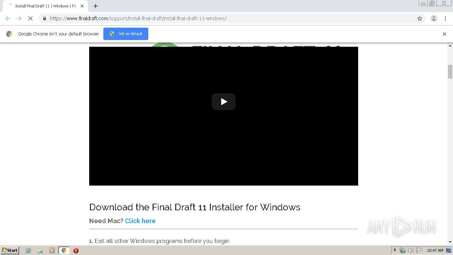The image size is (453, 255).
Task: Open the volume speaker tray icon
Action: pos(411,250)
